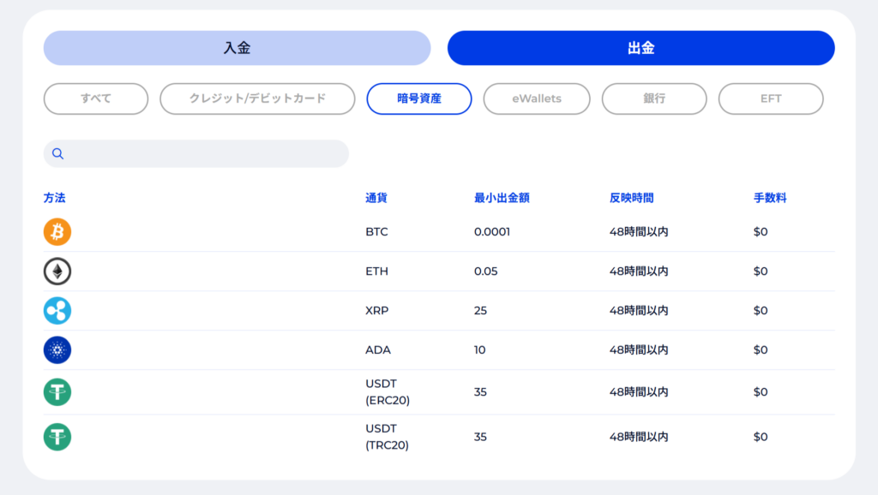Open the 出金 withdrawal tab
The height and width of the screenshot is (495, 878).
(640, 48)
